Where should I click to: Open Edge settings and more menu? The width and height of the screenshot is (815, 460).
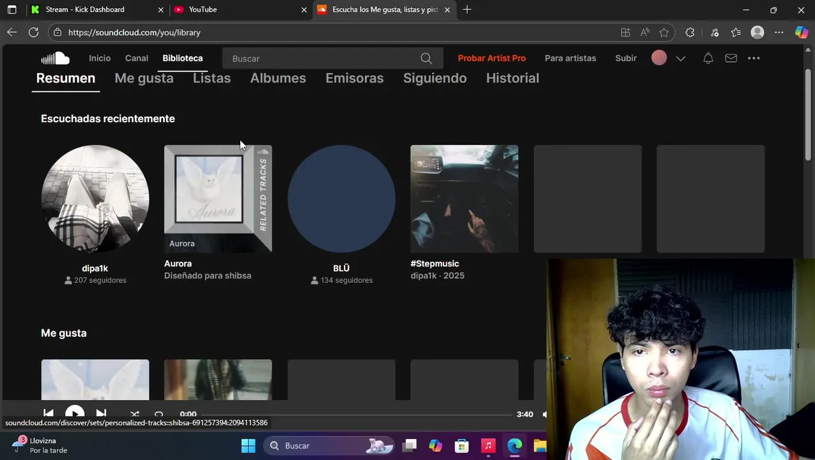coord(779,32)
